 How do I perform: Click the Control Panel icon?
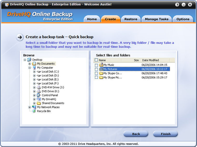coord(39,95)
